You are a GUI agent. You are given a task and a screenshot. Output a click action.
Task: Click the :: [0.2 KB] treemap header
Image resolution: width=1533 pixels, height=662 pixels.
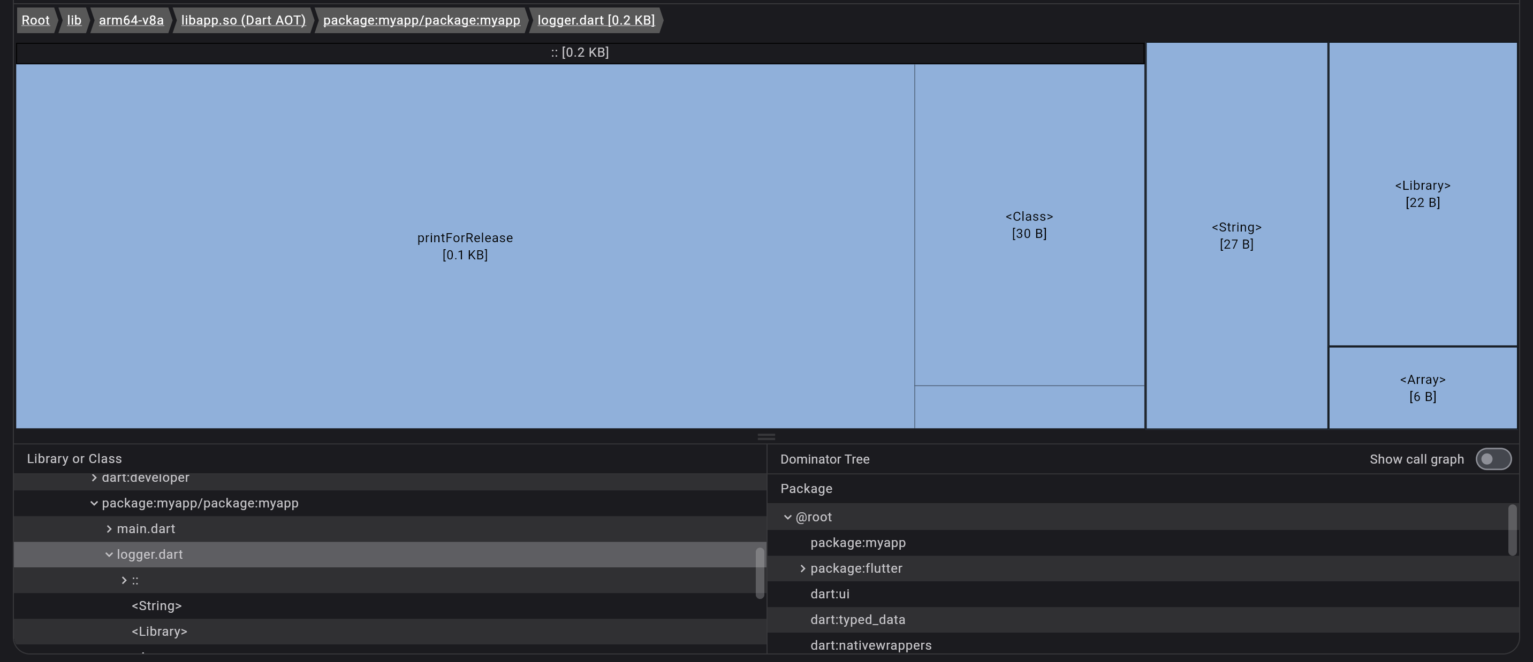[x=580, y=53]
